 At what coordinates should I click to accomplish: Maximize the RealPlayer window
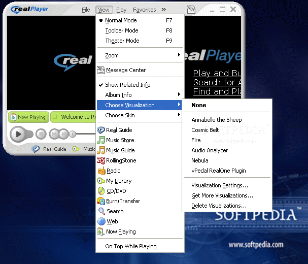pyautogui.click(x=222, y=9)
